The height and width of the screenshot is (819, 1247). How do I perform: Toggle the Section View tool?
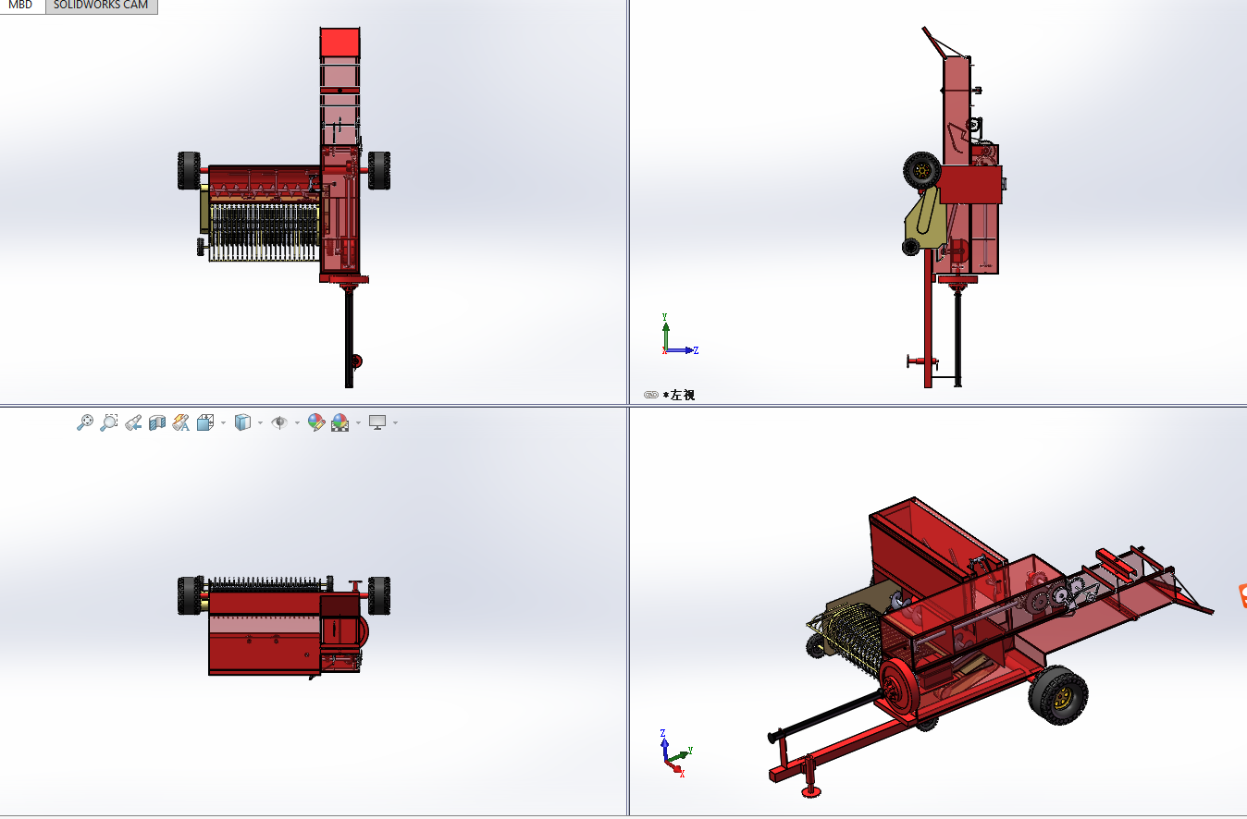coord(157,422)
